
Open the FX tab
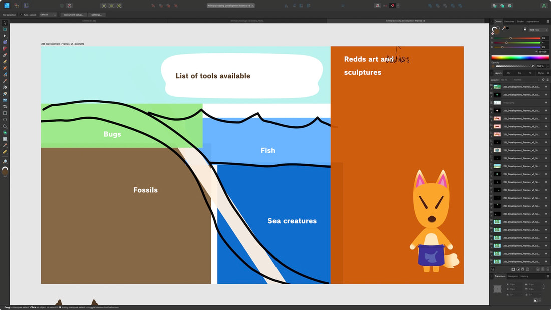pos(530,73)
